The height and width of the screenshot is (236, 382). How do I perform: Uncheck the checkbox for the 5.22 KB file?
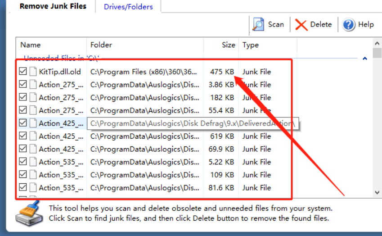(x=23, y=161)
